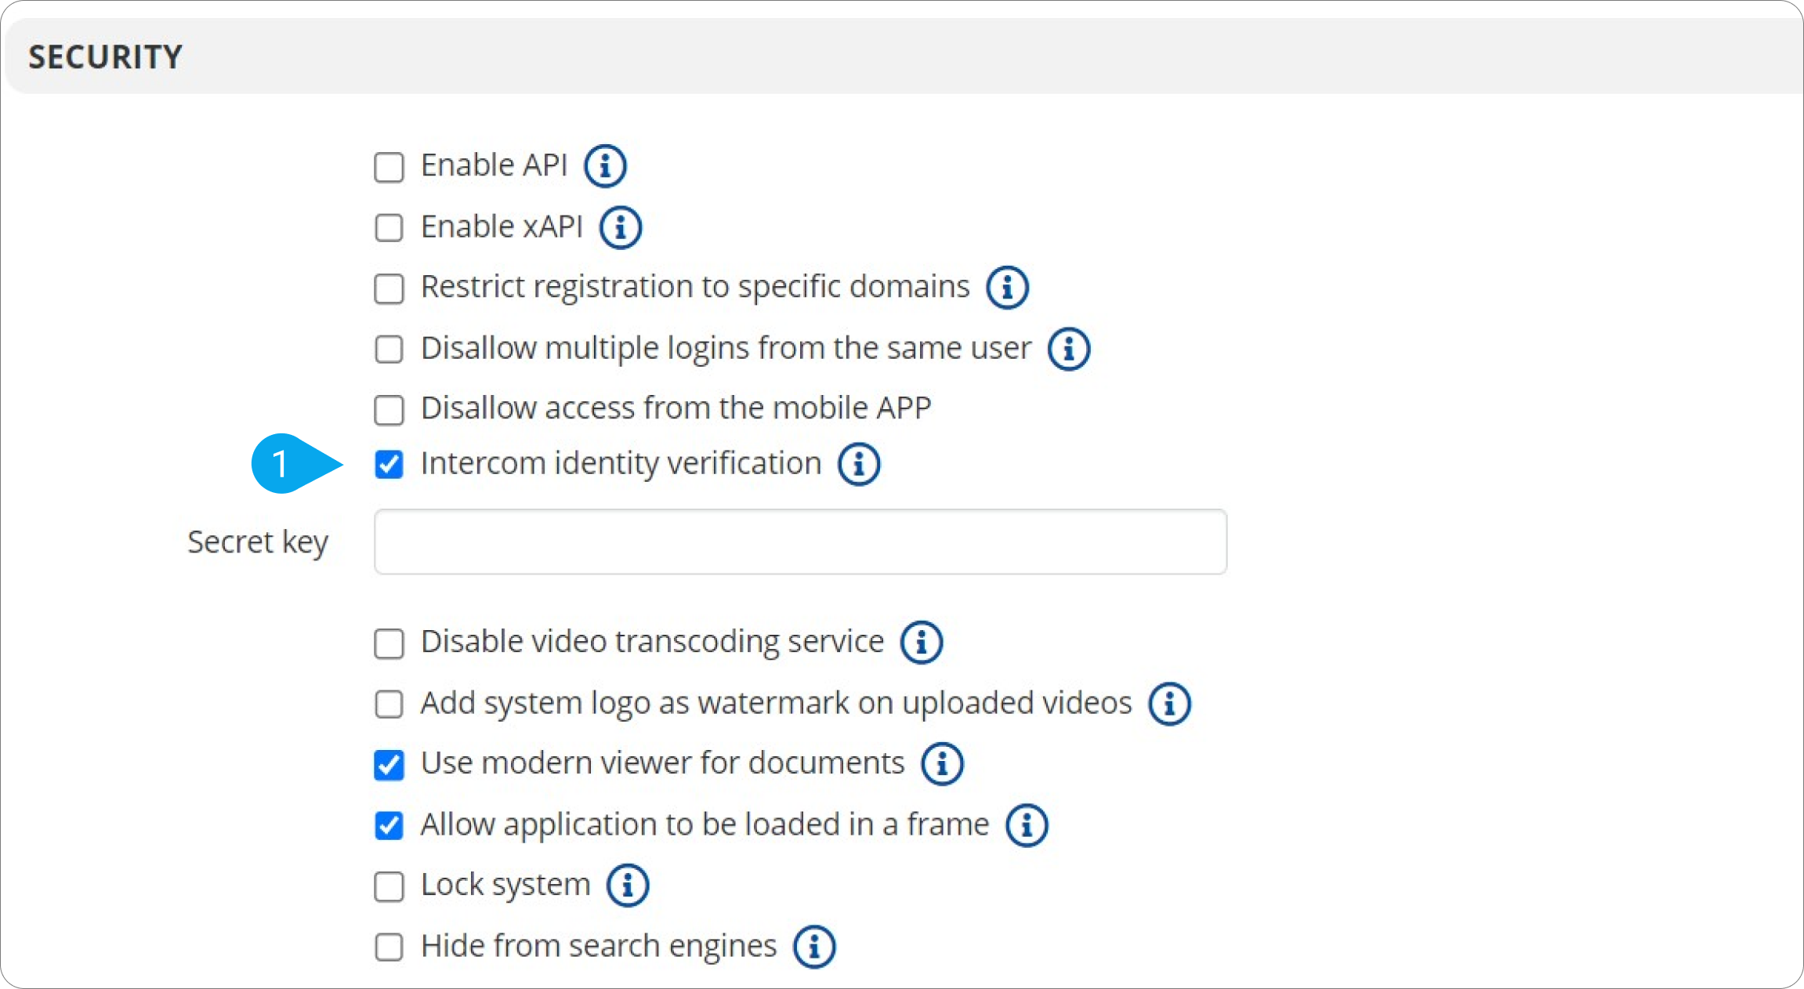
Task: View info on disallowing multiple logins
Action: (x=1068, y=349)
